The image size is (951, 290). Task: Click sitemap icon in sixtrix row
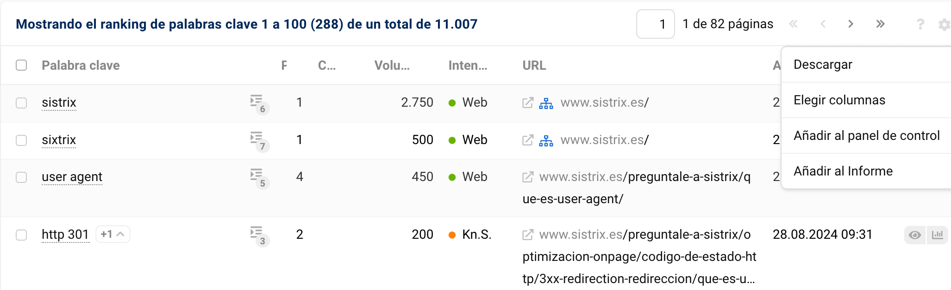click(546, 140)
